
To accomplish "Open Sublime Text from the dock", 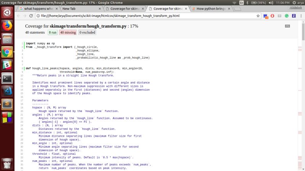I will point(7,104).
